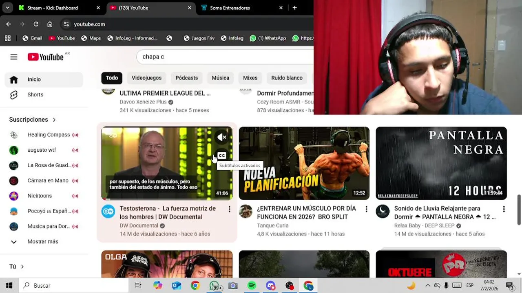Viewport: 522px width, 293px height.
Task: Select the Ruido blanco filter chip
Action: 287,78
